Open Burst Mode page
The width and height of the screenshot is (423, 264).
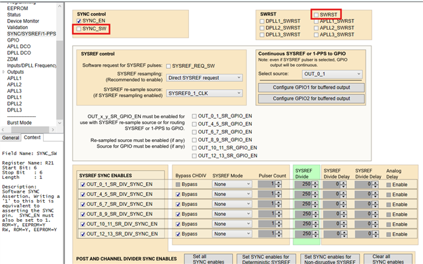pos(19,123)
